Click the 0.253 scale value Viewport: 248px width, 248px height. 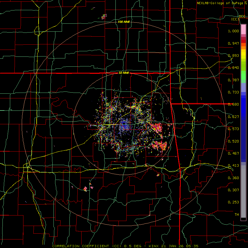click(233, 202)
